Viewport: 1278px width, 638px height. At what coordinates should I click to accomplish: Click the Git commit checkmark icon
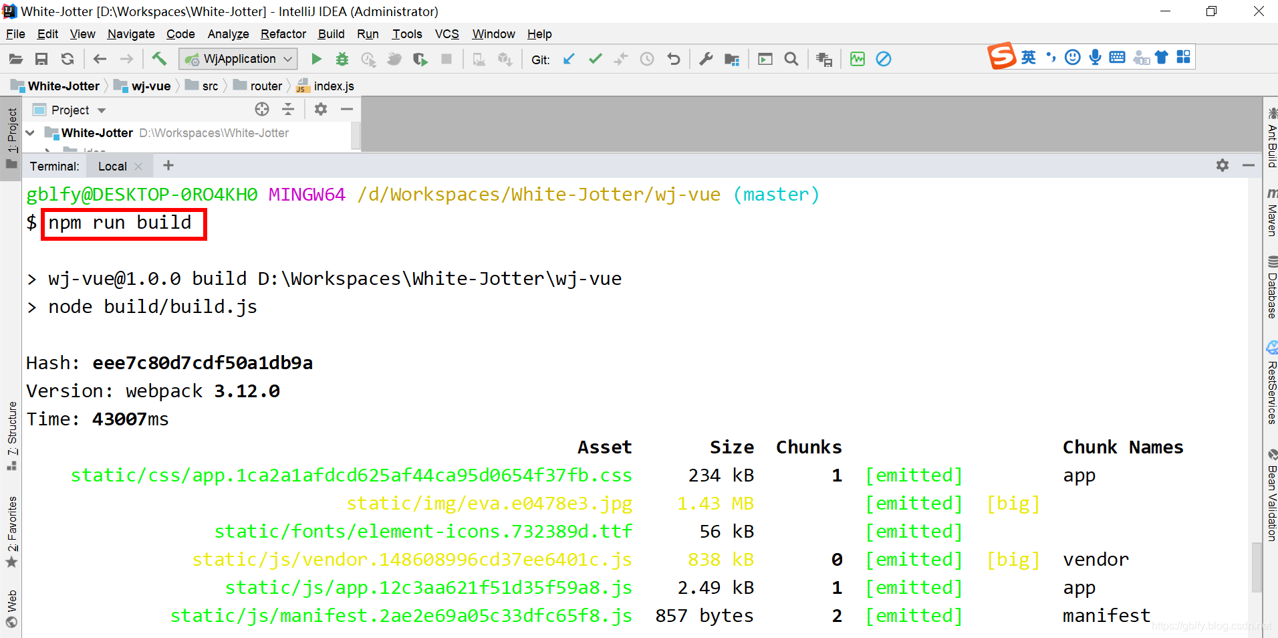[595, 59]
